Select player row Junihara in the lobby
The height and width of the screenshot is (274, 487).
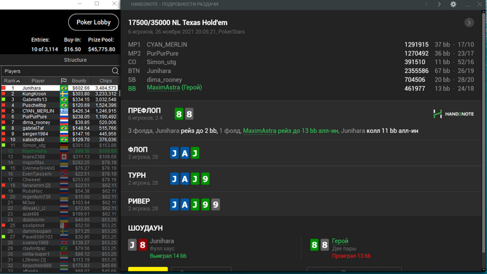[x=60, y=88]
